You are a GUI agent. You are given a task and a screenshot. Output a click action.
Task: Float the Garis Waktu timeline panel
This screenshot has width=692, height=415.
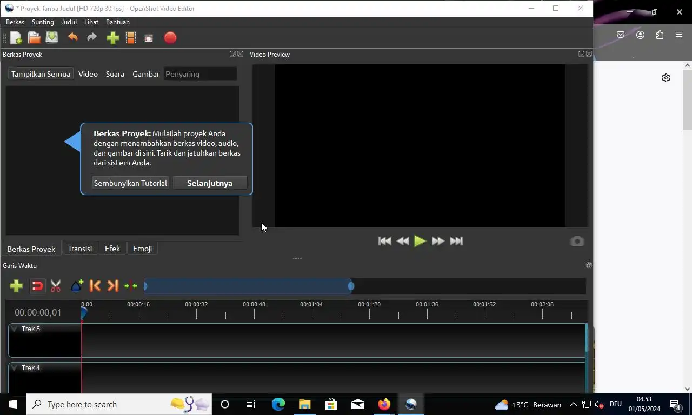(589, 265)
